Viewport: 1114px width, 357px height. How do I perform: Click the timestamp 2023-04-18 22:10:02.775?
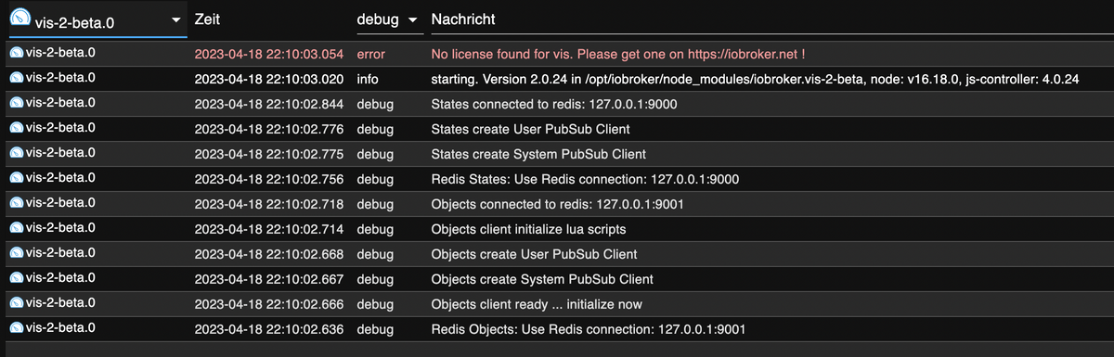pyautogui.click(x=269, y=154)
